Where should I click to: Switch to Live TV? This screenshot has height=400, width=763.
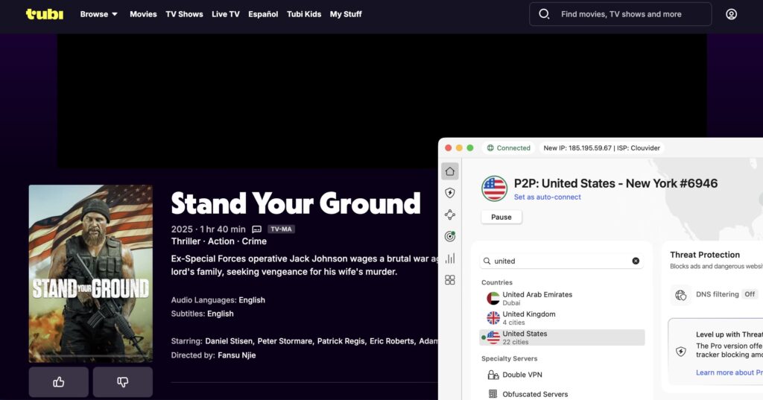[x=225, y=14]
